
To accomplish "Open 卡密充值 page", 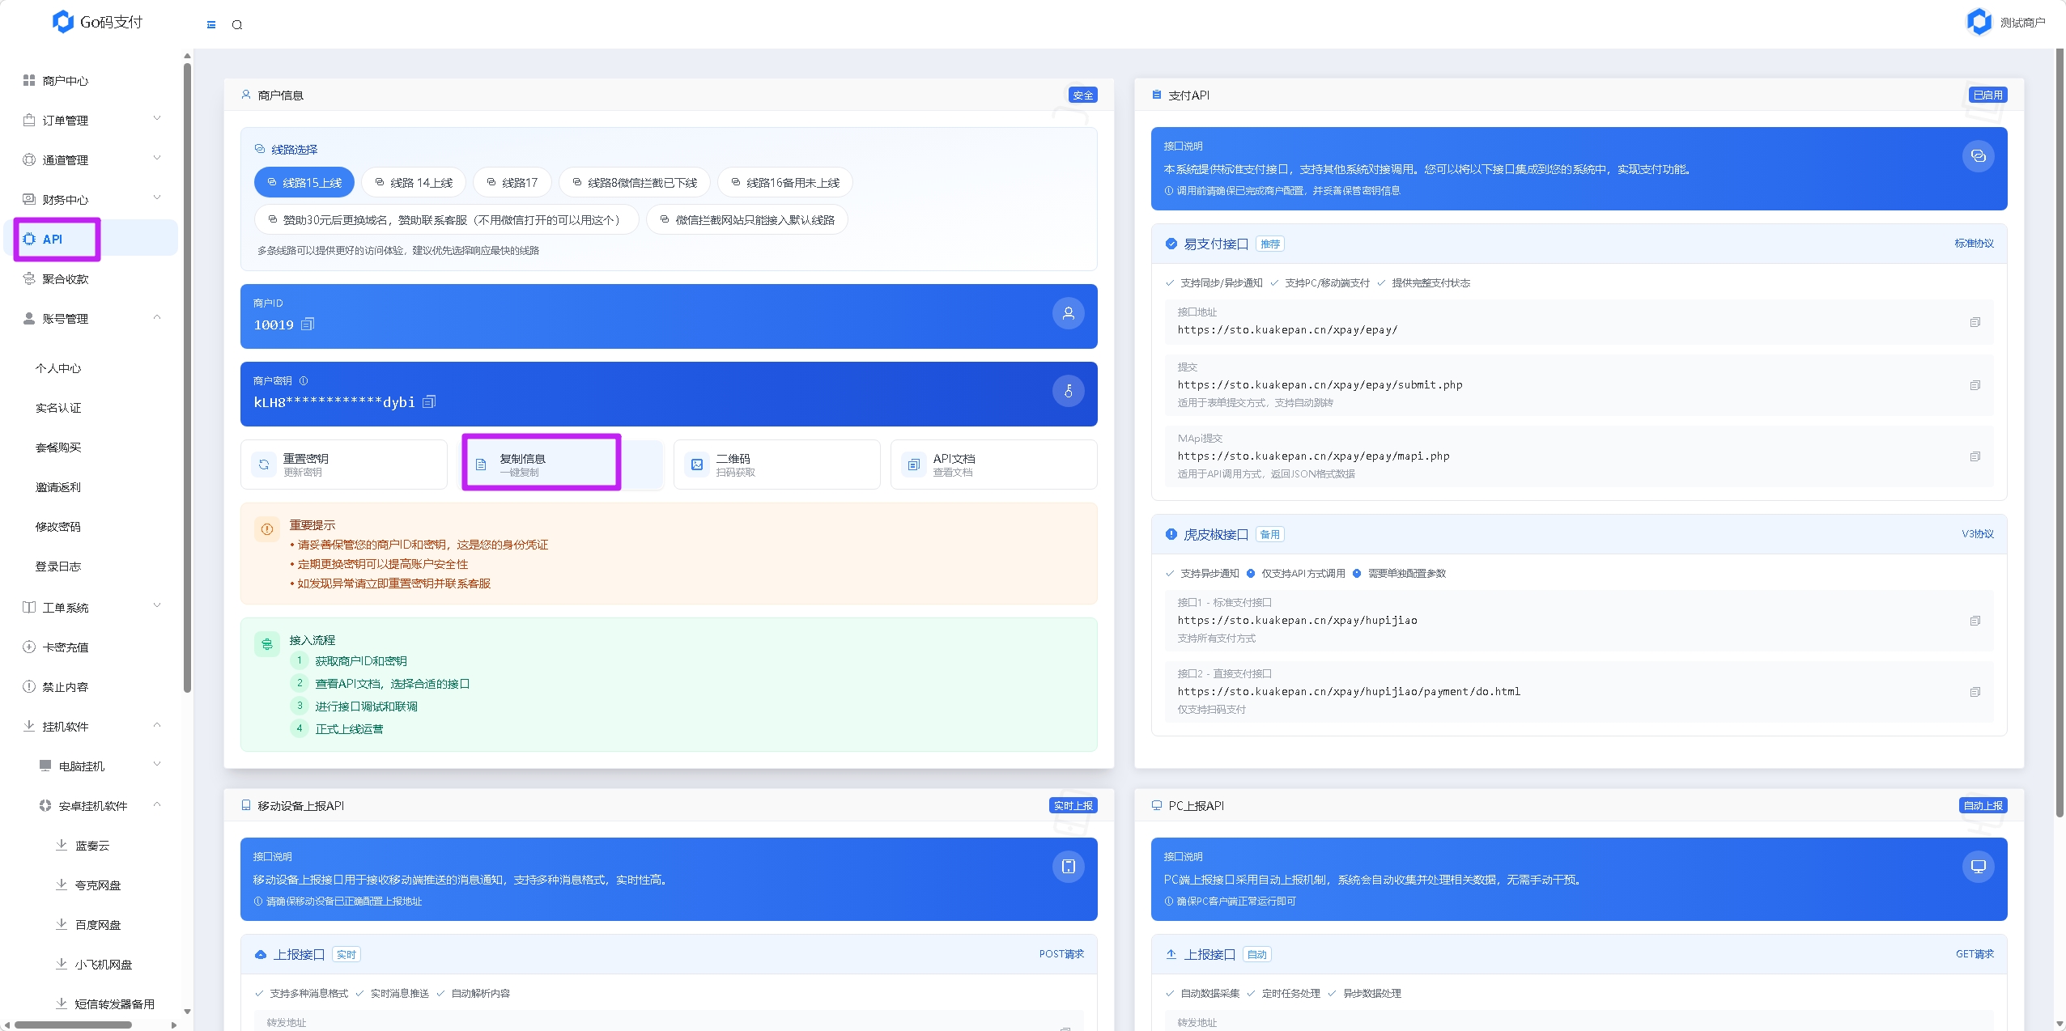I will (x=91, y=647).
